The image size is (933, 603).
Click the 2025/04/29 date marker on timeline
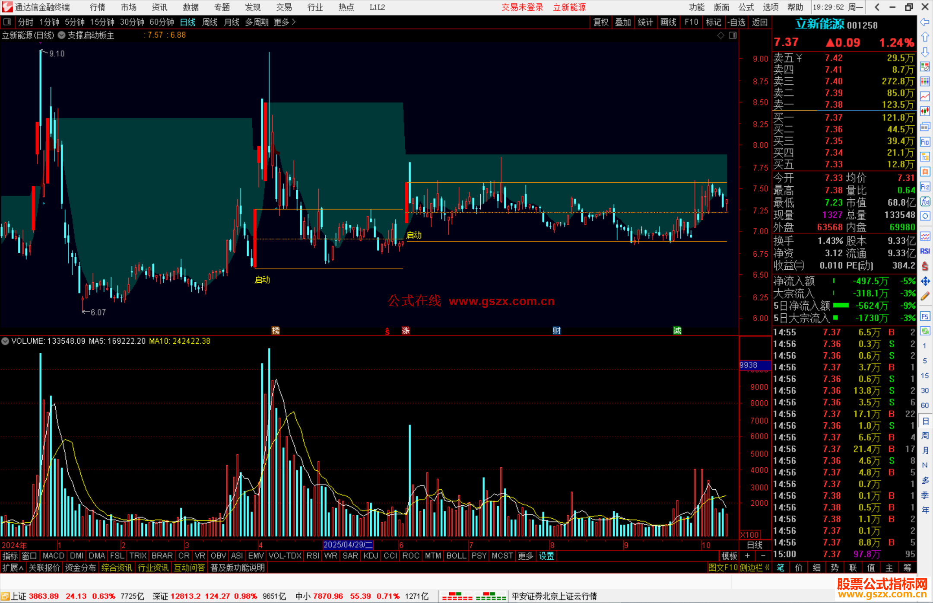[348, 545]
